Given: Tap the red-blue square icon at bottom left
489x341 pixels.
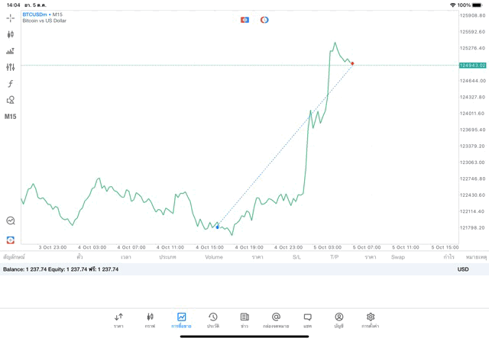Looking at the screenshot, I should point(10,240).
